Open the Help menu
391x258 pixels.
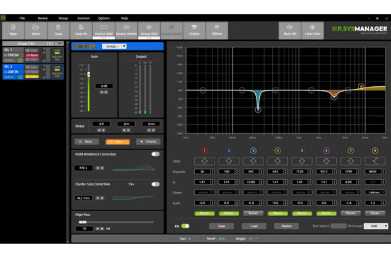coord(124,18)
